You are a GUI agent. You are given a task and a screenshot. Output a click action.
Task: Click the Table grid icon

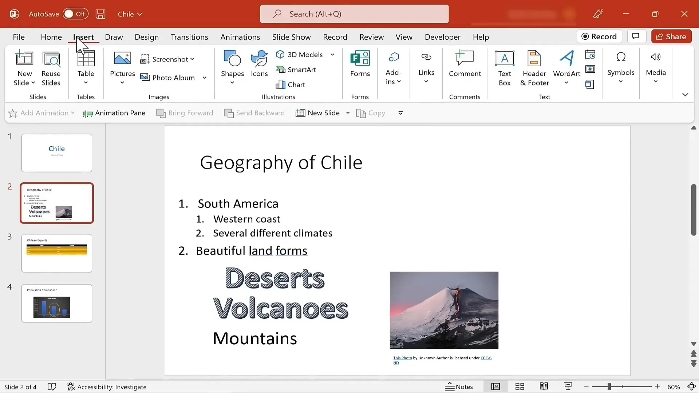[x=86, y=58]
